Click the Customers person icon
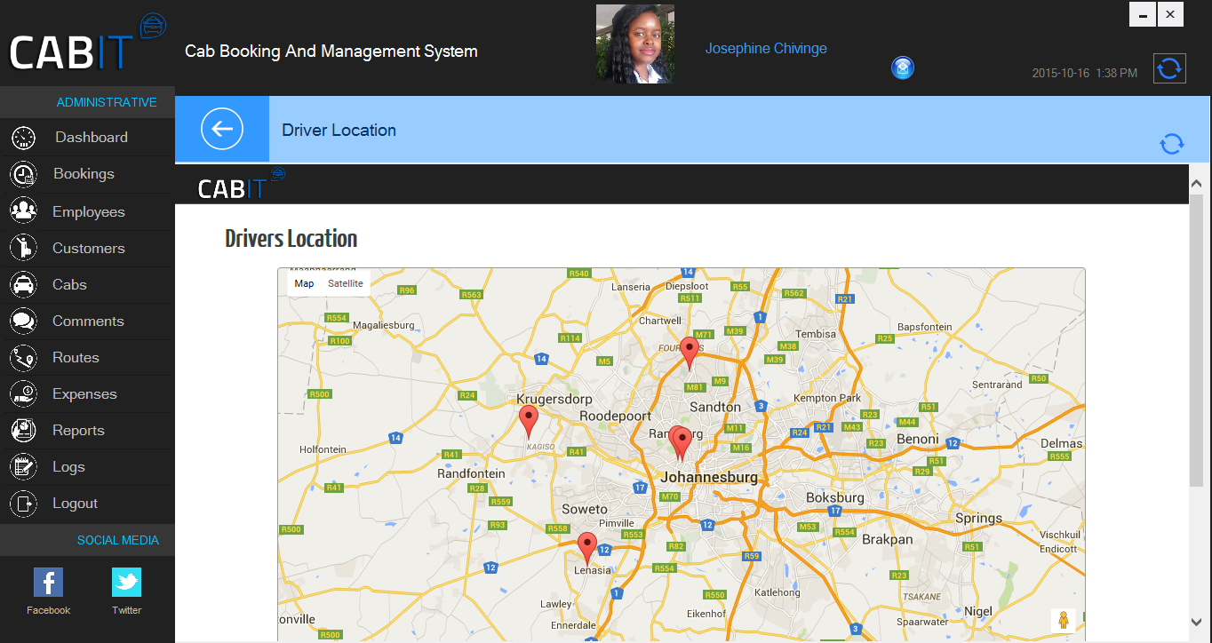This screenshot has height=643, width=1212. point(23,247)
